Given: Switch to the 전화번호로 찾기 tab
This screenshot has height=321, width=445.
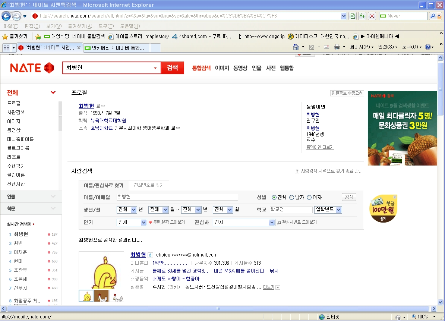Looking at the screenshot, I should (149, 185).
